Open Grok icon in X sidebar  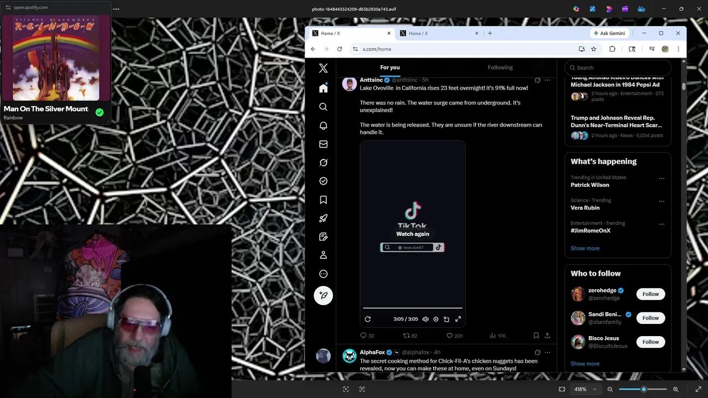tap(324, 163)
